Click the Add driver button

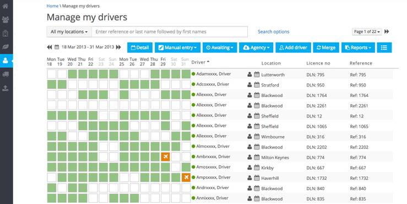294,47
